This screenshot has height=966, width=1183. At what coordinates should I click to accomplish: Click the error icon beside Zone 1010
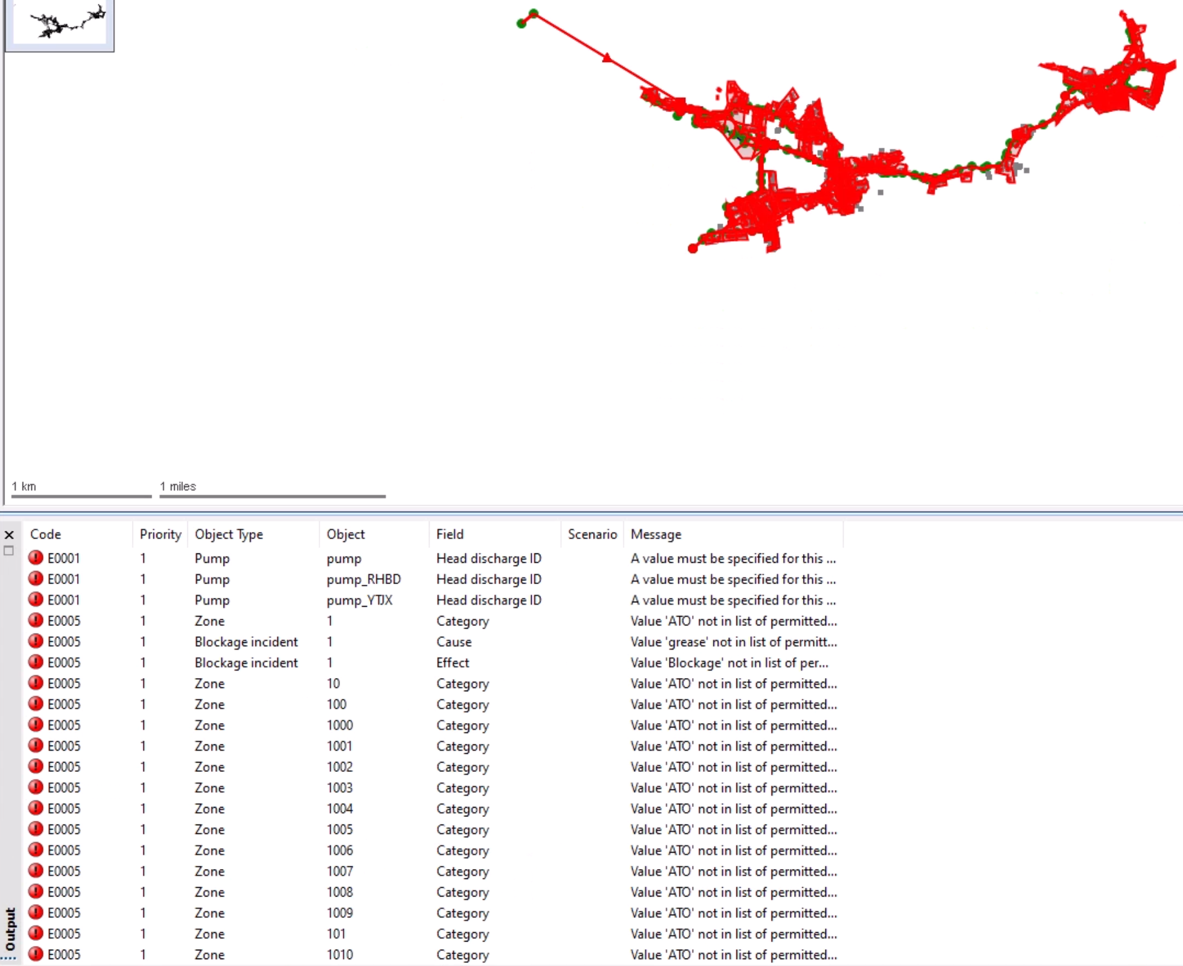36,954
